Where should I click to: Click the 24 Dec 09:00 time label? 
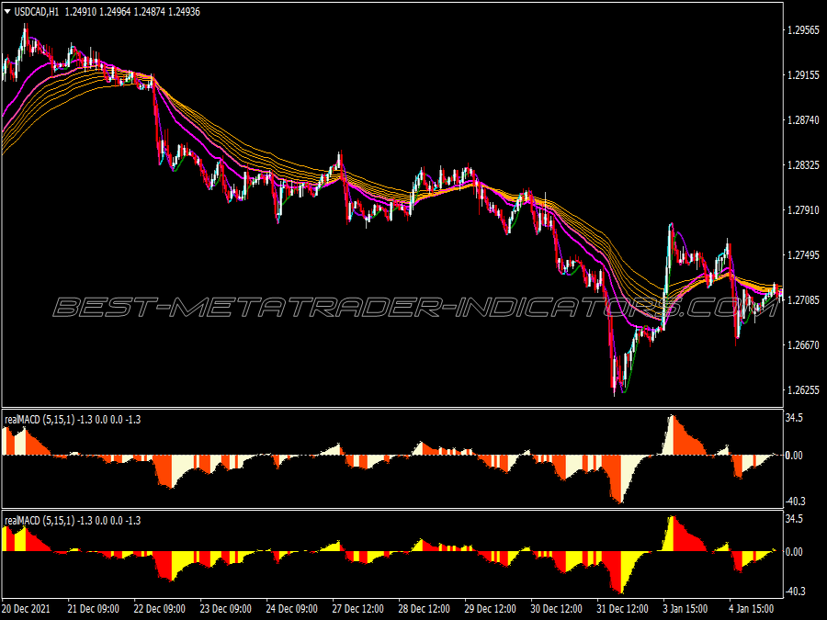291,609
